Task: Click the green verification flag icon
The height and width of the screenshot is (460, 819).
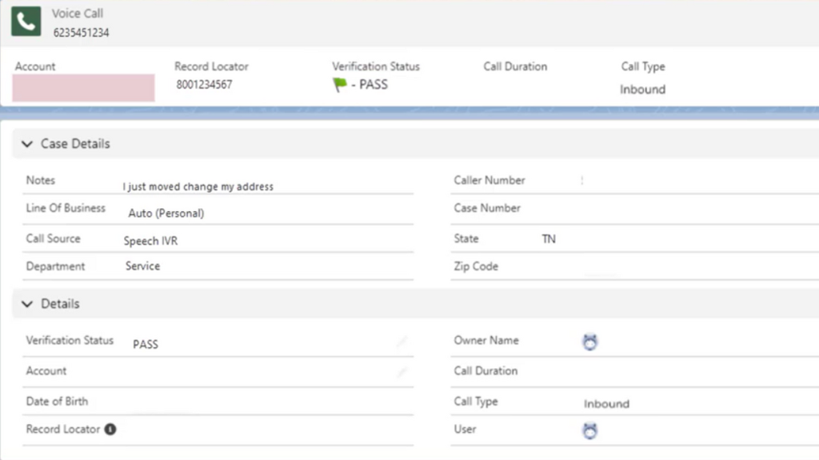Action: [339, 84]
